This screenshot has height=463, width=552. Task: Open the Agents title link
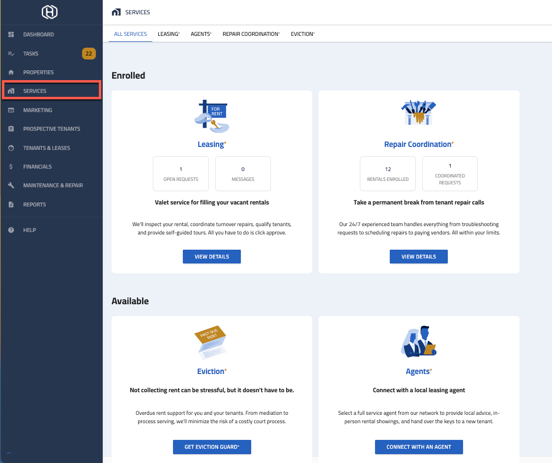coord(419,372)
